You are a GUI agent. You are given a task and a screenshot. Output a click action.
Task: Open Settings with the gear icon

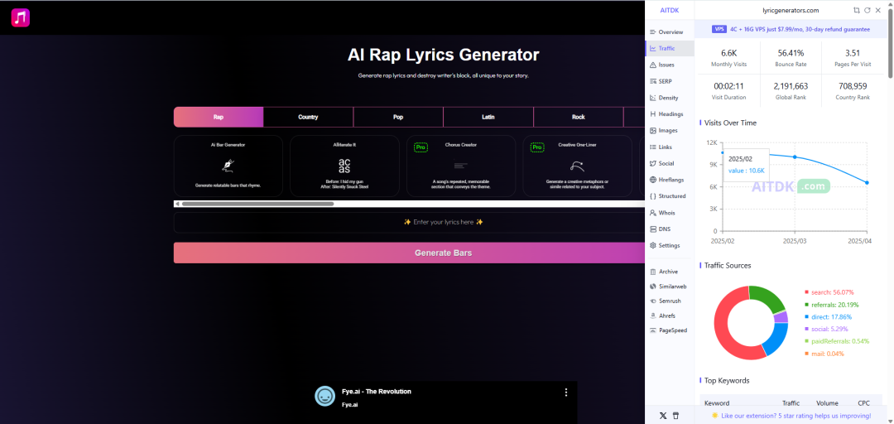(670, 245)
